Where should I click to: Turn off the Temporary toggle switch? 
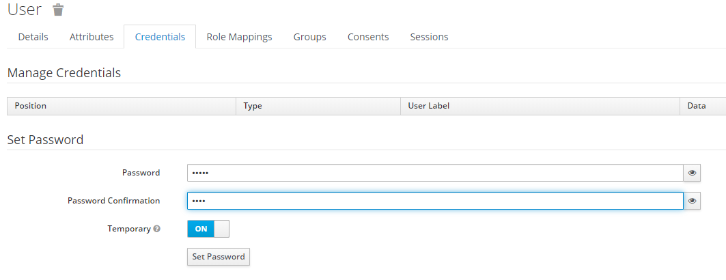tap(208, 229)
